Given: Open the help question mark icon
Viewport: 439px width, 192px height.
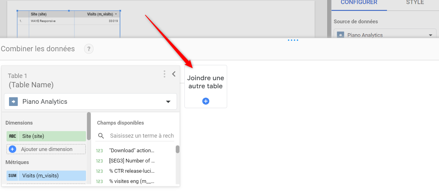Looking at the screenshot, I should (x=89, y=49).
